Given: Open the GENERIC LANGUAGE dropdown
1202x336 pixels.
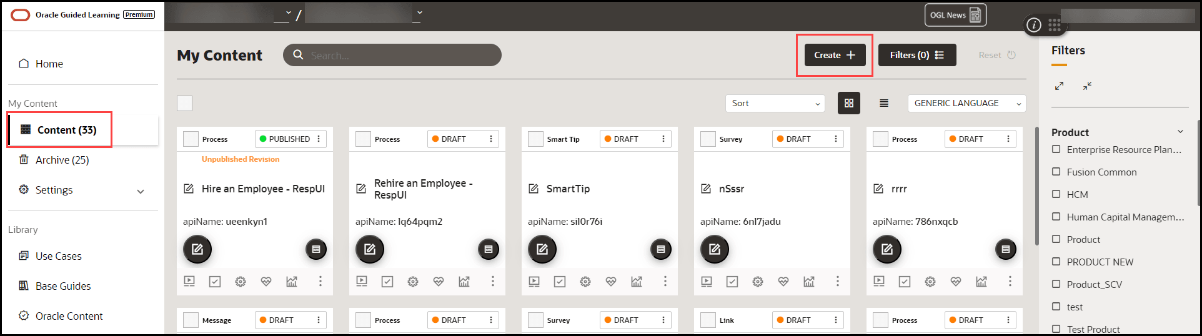Looking at the screenshot, I should [966, 103].
